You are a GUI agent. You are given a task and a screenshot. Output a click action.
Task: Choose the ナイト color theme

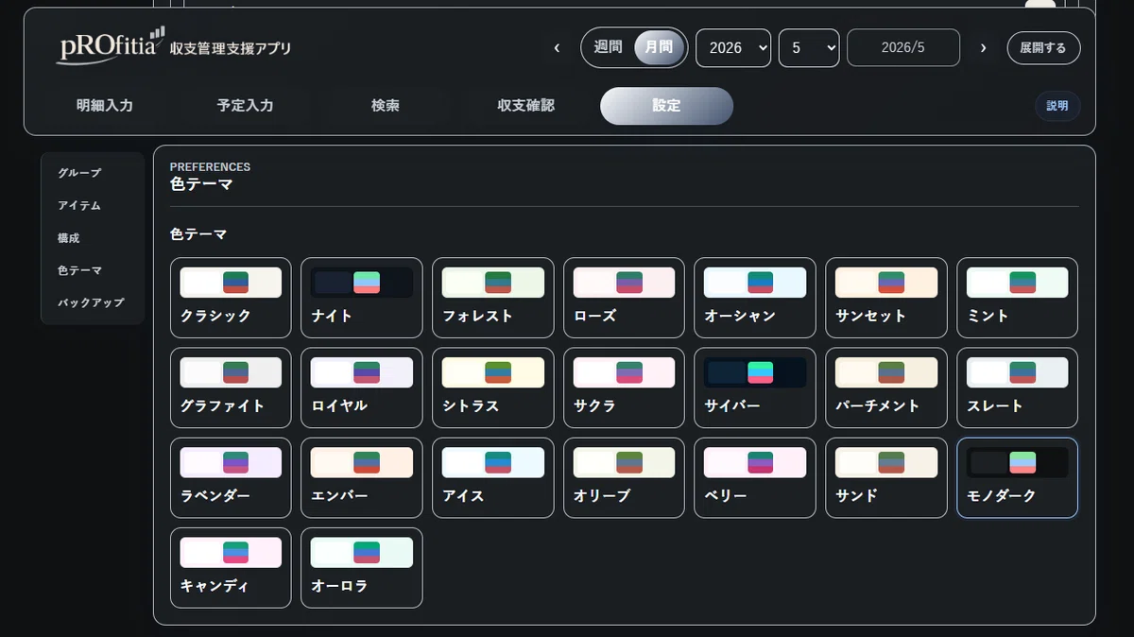[x=362, y=298]
